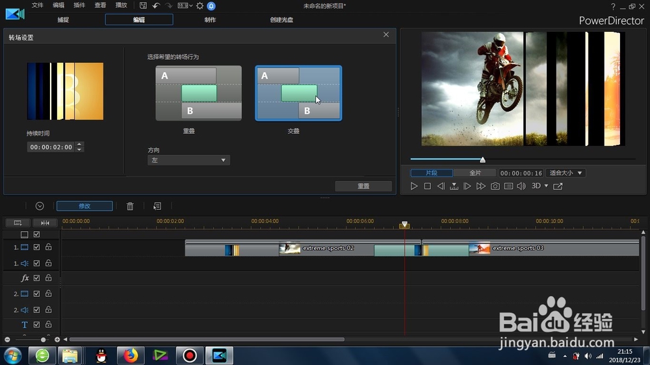Open the 播放 menu

[121, 5]
